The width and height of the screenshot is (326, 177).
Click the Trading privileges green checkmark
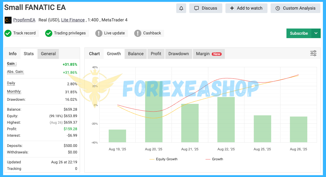[49, 33]
